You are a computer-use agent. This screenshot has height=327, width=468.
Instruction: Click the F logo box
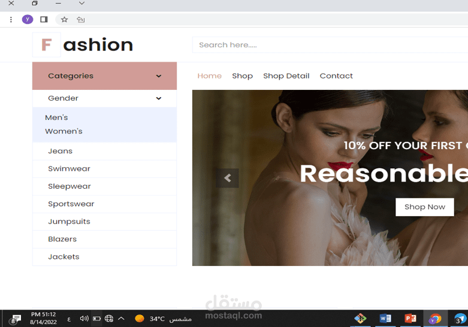point(47,45)
